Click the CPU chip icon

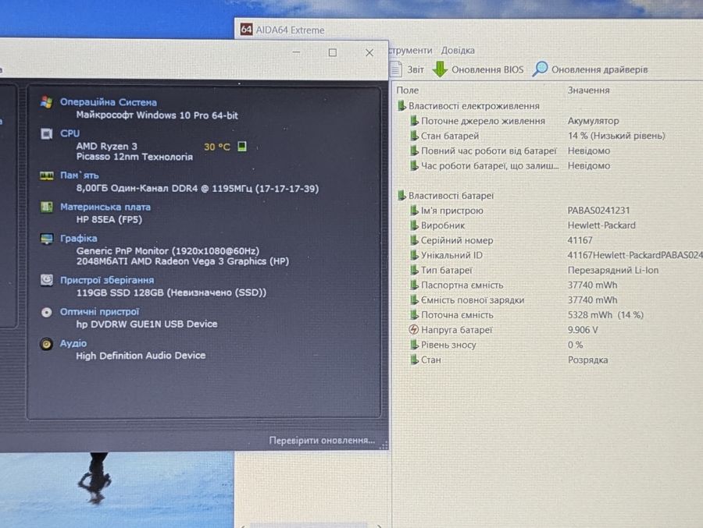[46, 133]
